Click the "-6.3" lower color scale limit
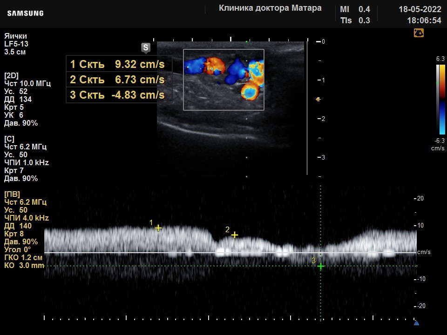This screenshot has height=335, width=447. (439, 141)
